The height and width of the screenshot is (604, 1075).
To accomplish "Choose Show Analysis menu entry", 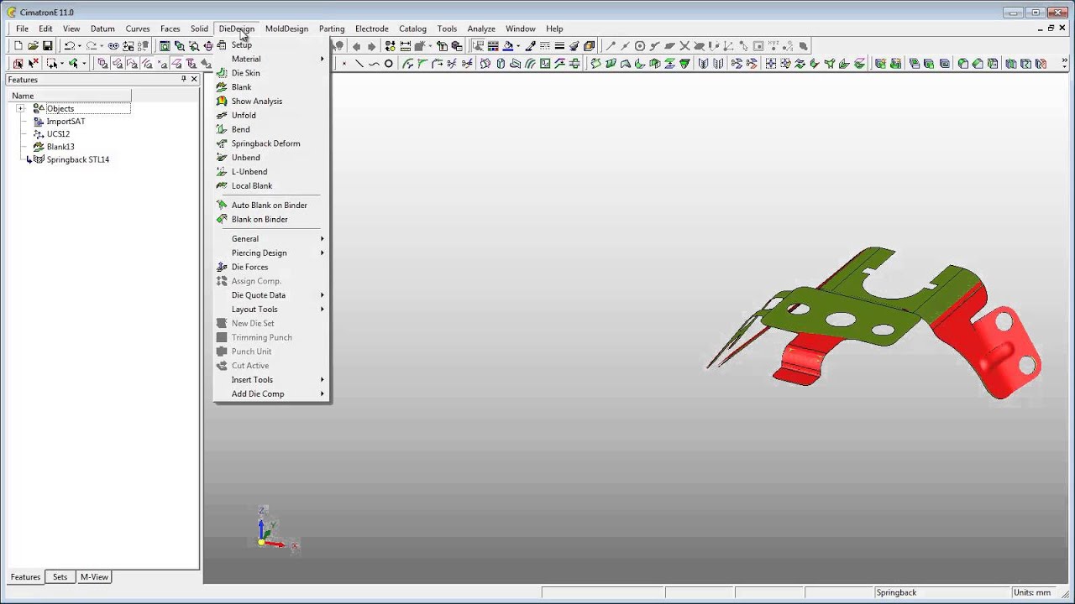I will point(271,101).
